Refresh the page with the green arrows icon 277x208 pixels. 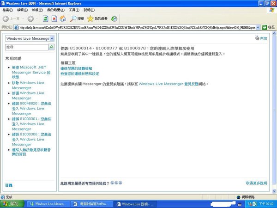click(46, 18)
